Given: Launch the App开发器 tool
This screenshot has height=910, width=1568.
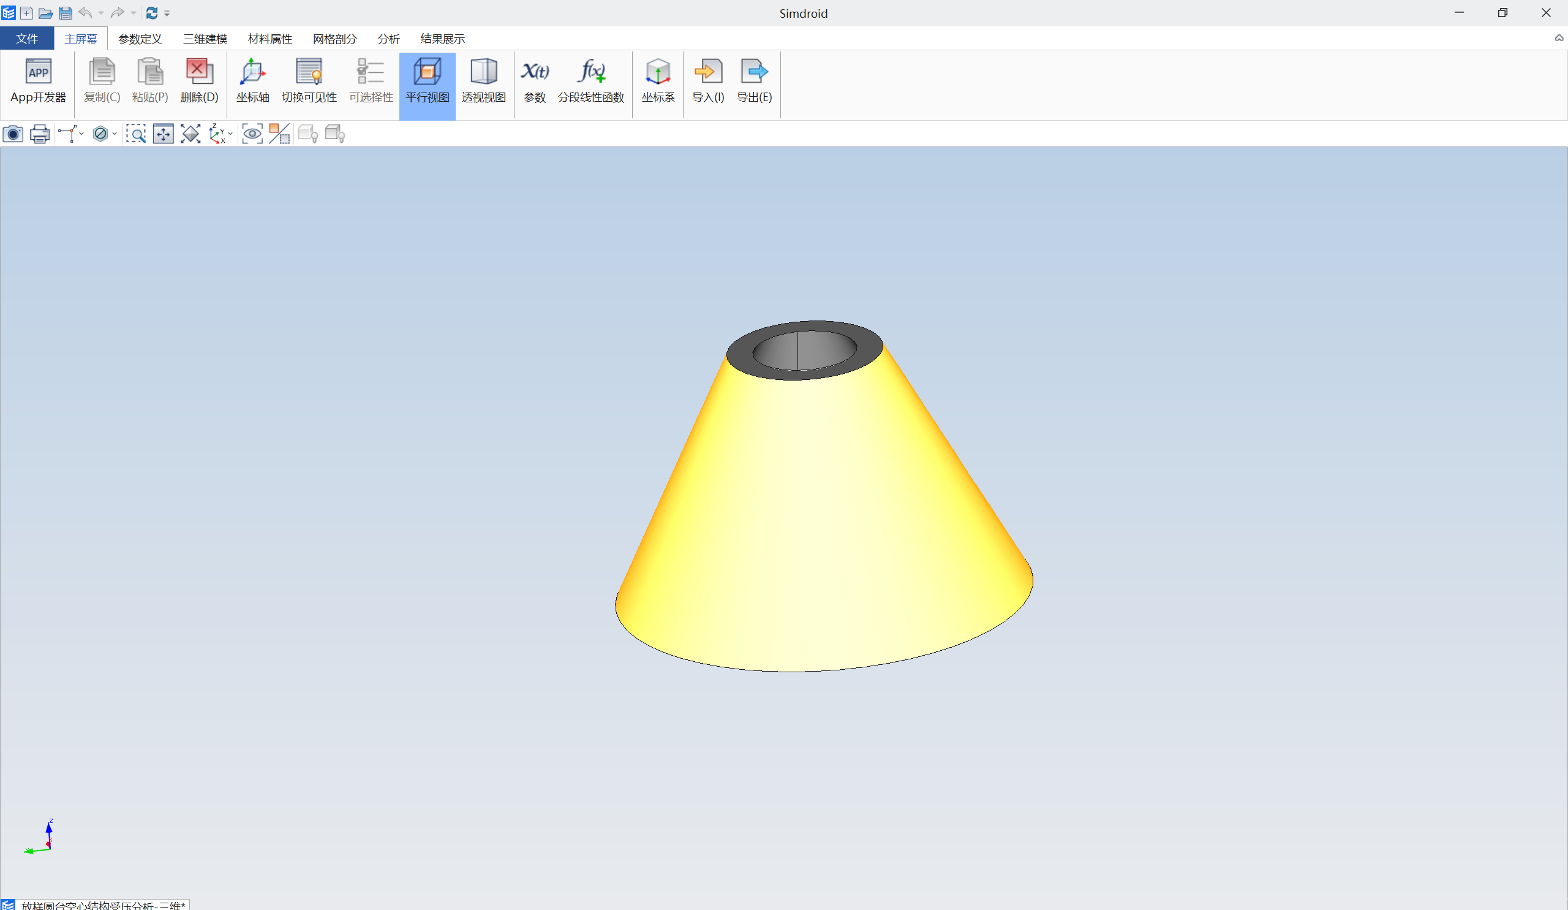Looking at the screenshot, I should (x=38, y=82).
